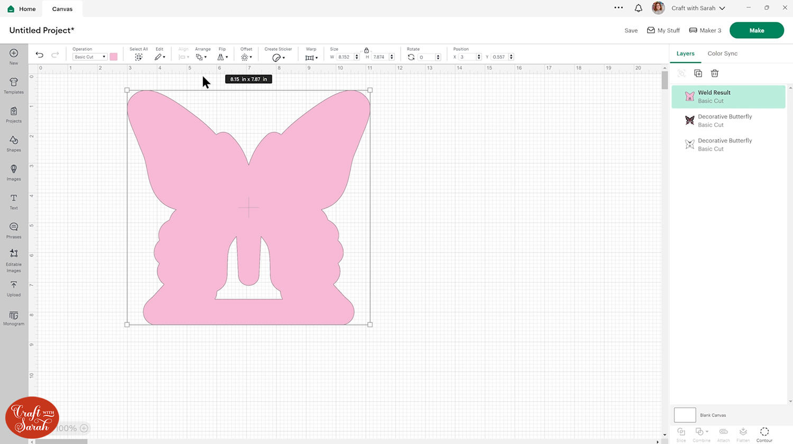Image resolution: width=793 pixels, height=444 pixels.
Task: Click the Undo arrow
Action: (x=40, y=55)
